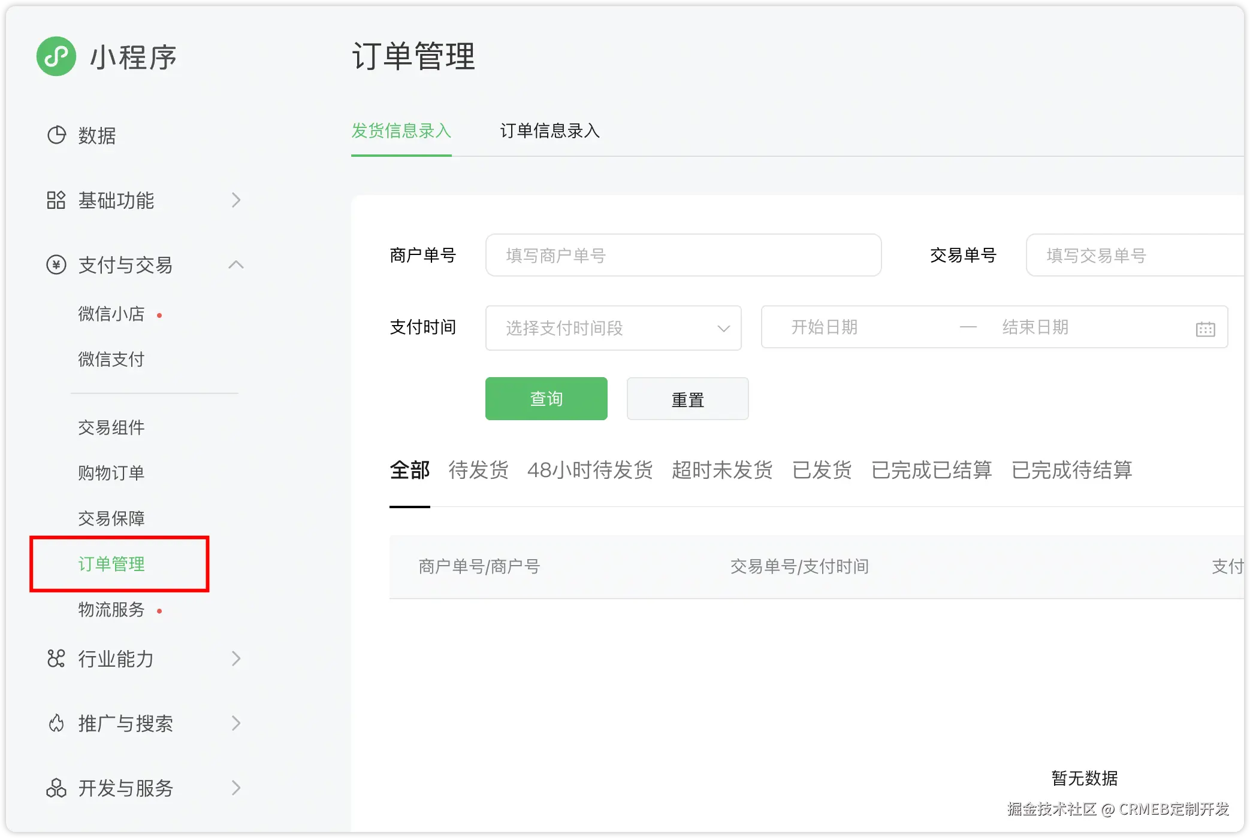1250x838 pixels.
Task: Click the 支付与交易 yen coin icon
Action: (56, 265)
